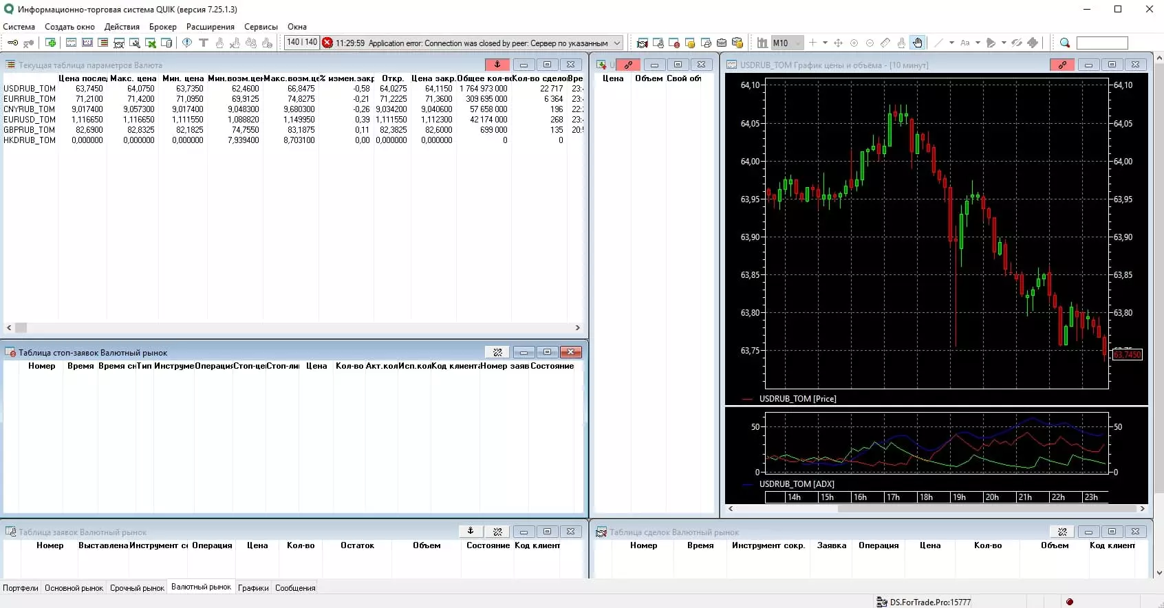This screenshot has width=1164, height=608.
Task: Click the connect key icon in toolbar
Action: (12, 43)
